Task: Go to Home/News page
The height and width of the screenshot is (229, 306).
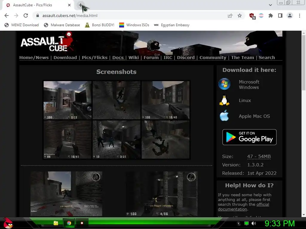Action: click(34, 58)
